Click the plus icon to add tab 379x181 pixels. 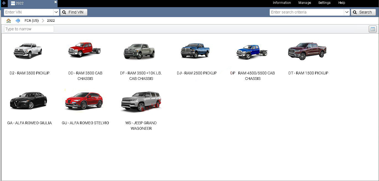tap(4, 3)
